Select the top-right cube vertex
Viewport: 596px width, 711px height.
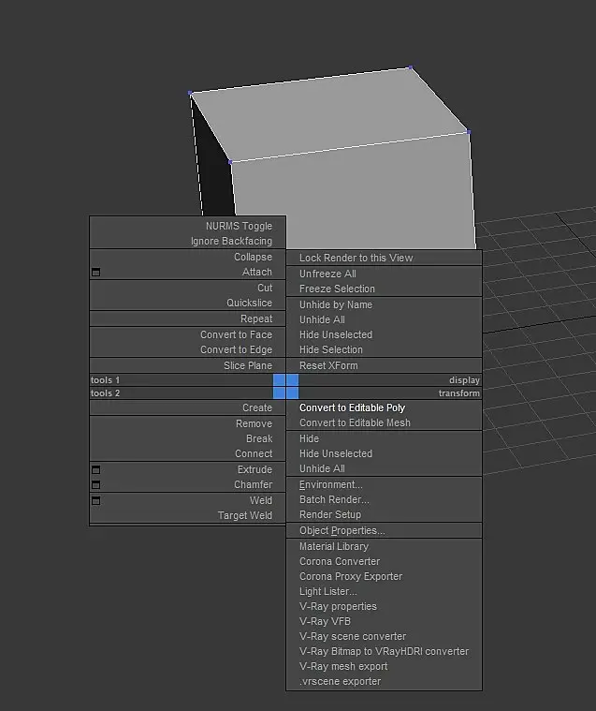(x=411, y=67)
